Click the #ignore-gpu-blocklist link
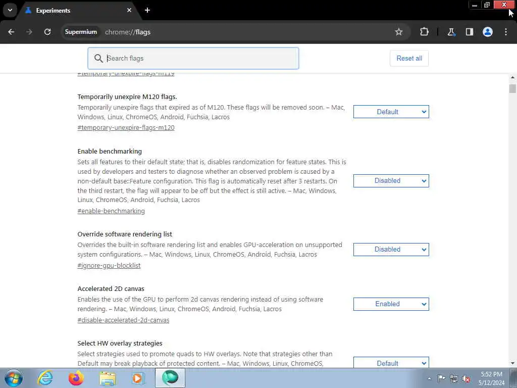 [109, 266]
